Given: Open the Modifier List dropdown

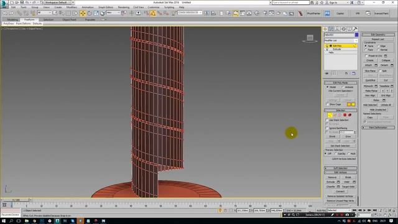Looking at the screenshot, I should pos(341,40).
